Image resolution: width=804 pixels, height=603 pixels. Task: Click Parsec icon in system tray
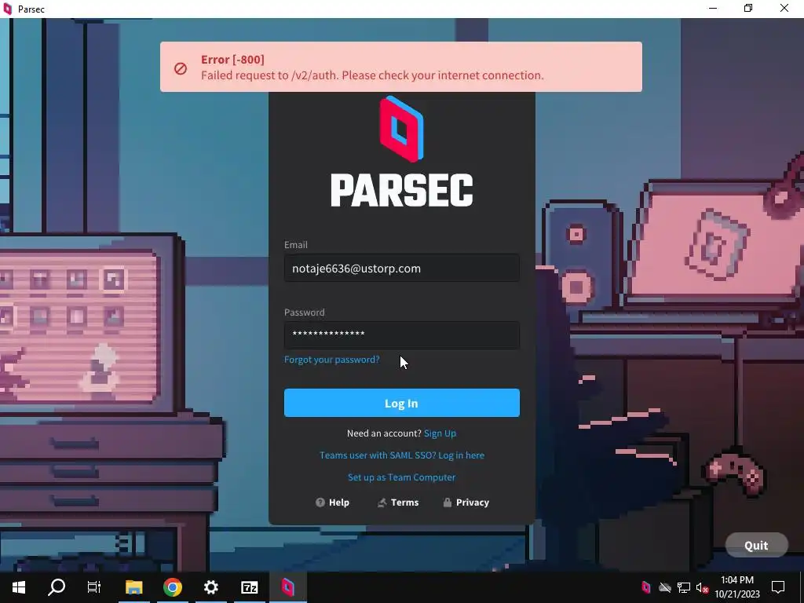(x=646, y=587)
